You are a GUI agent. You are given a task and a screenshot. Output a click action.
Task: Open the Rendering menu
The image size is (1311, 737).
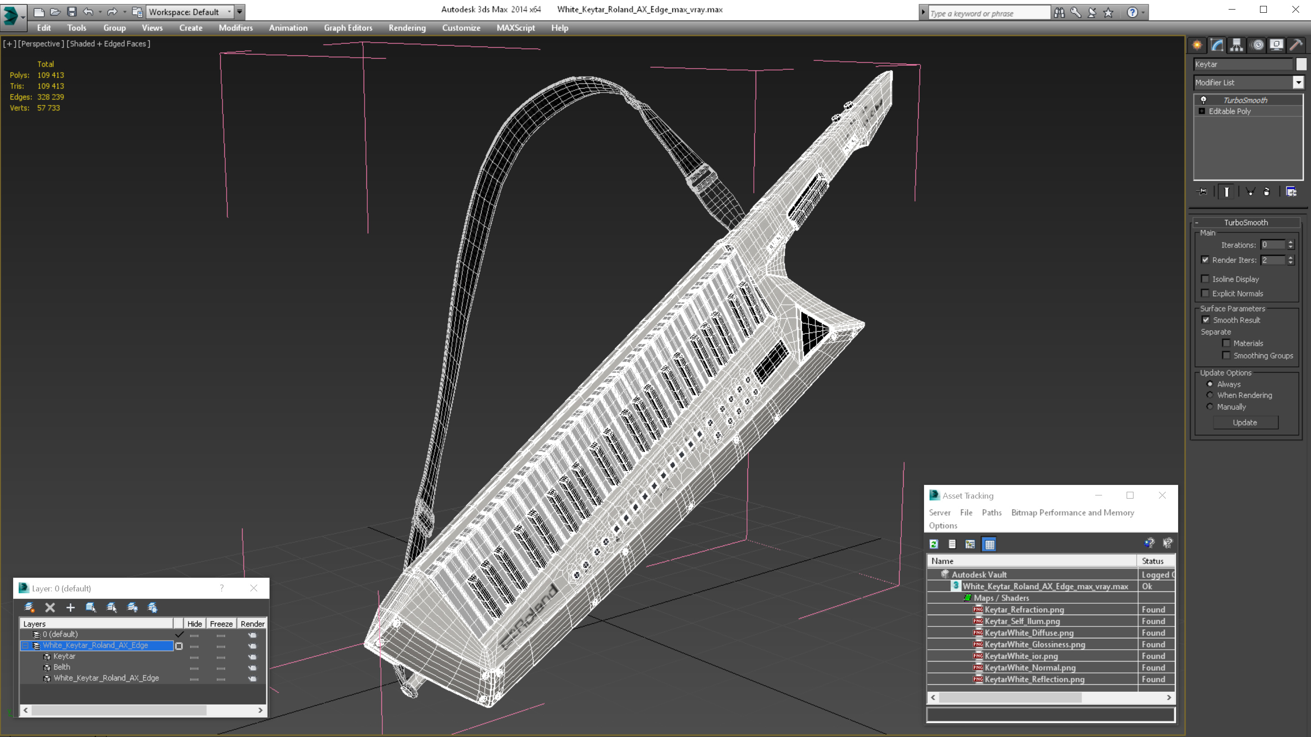coord(407,28)
